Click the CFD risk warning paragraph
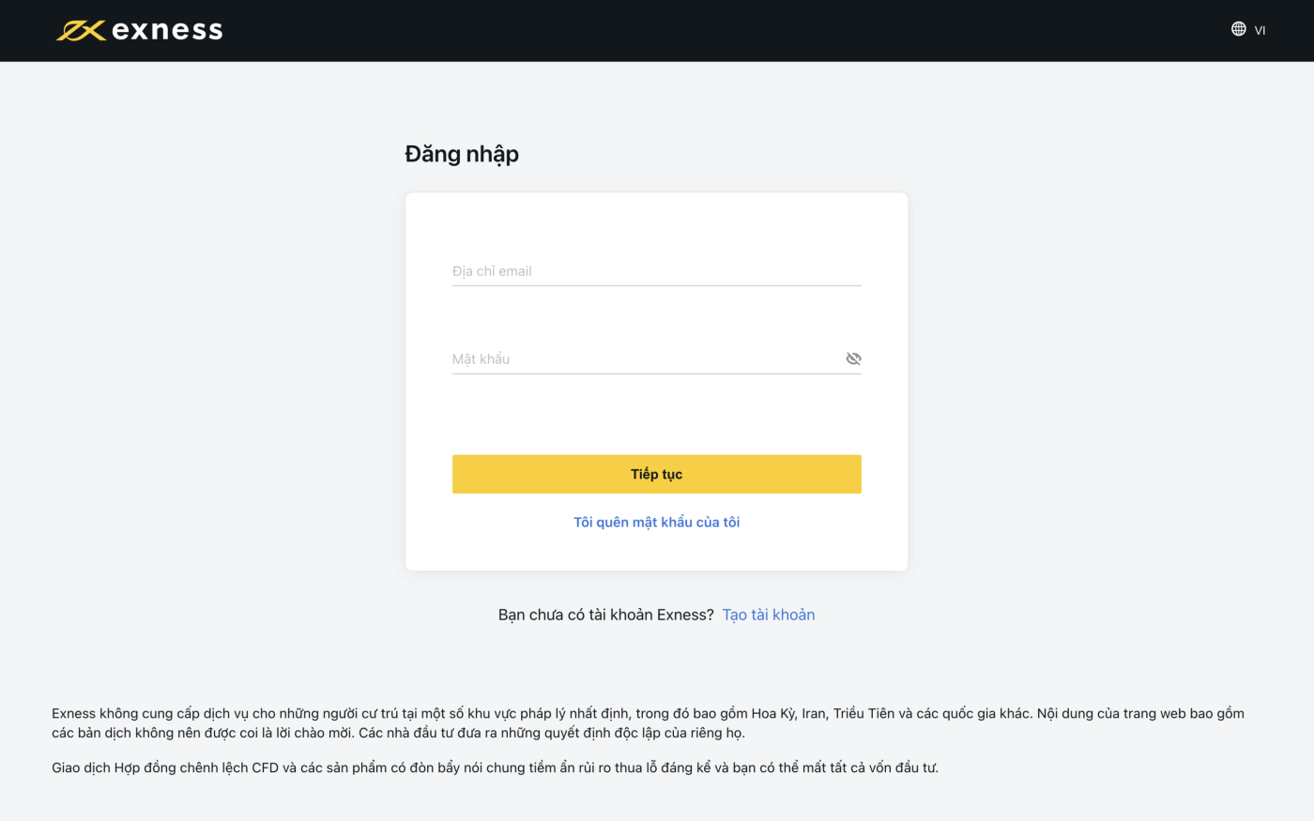 pos(495,768)
